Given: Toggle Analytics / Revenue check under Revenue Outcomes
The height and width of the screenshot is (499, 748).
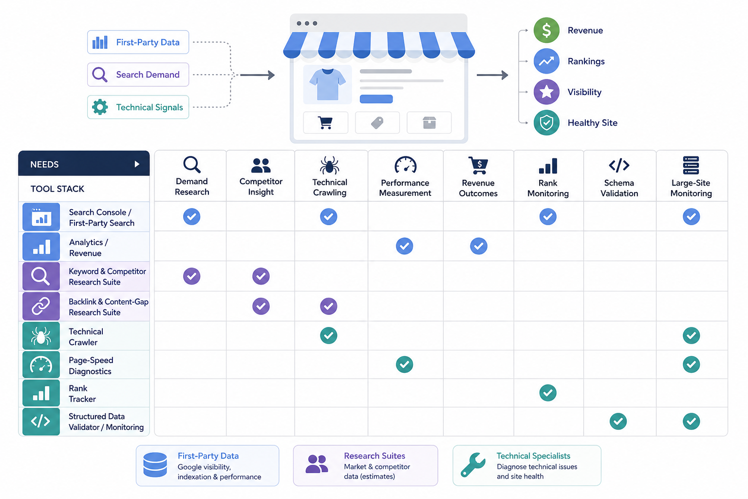Looking at the screenshot, I should tap(479, 246).
